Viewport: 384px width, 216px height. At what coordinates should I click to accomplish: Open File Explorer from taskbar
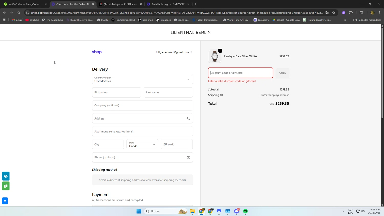click(193, 211)
